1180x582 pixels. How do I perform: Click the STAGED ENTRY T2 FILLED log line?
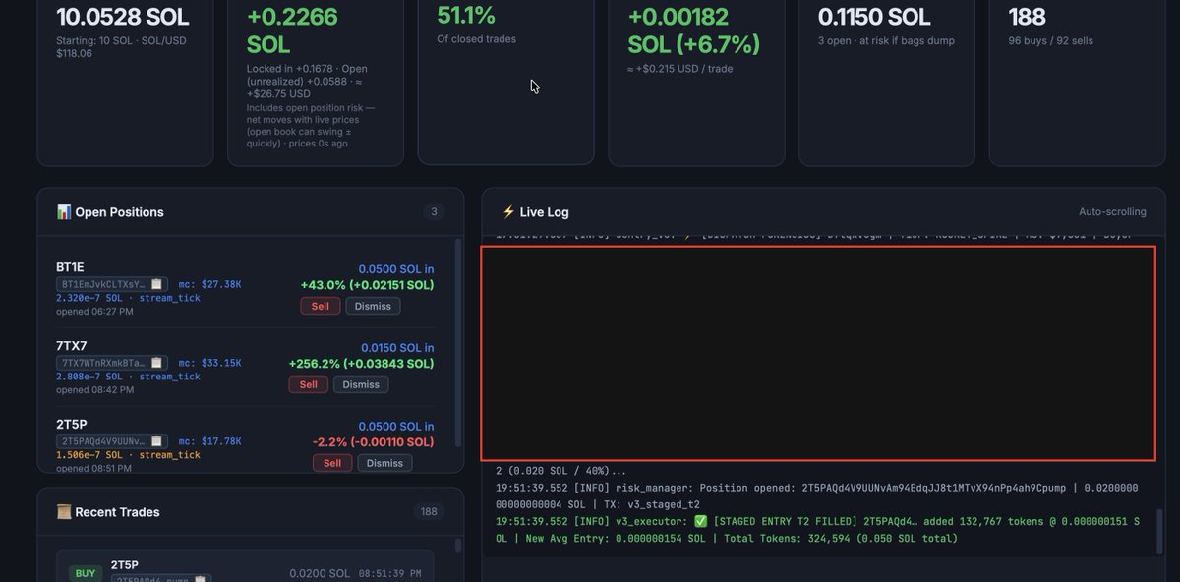point(818,530)
